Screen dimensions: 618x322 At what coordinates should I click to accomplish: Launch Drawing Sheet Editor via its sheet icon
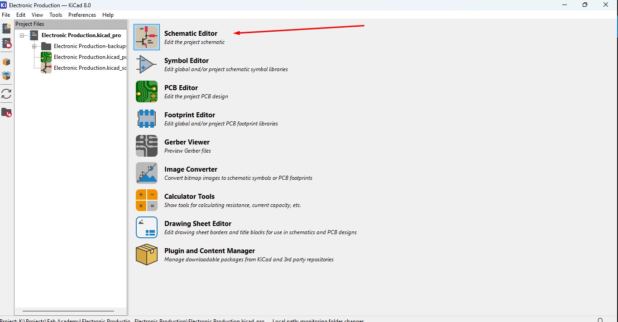[147, 227]
